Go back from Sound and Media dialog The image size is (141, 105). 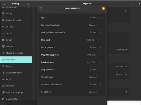point(40,8)
